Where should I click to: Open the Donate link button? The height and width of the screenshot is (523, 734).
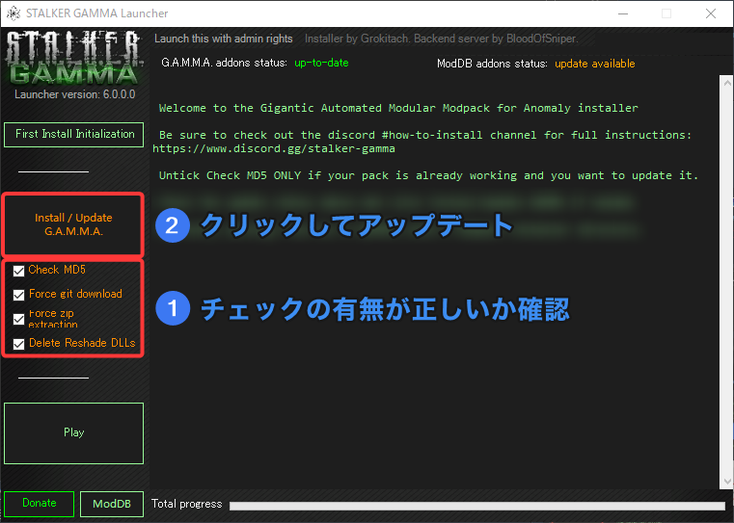[x=40, y=504]
